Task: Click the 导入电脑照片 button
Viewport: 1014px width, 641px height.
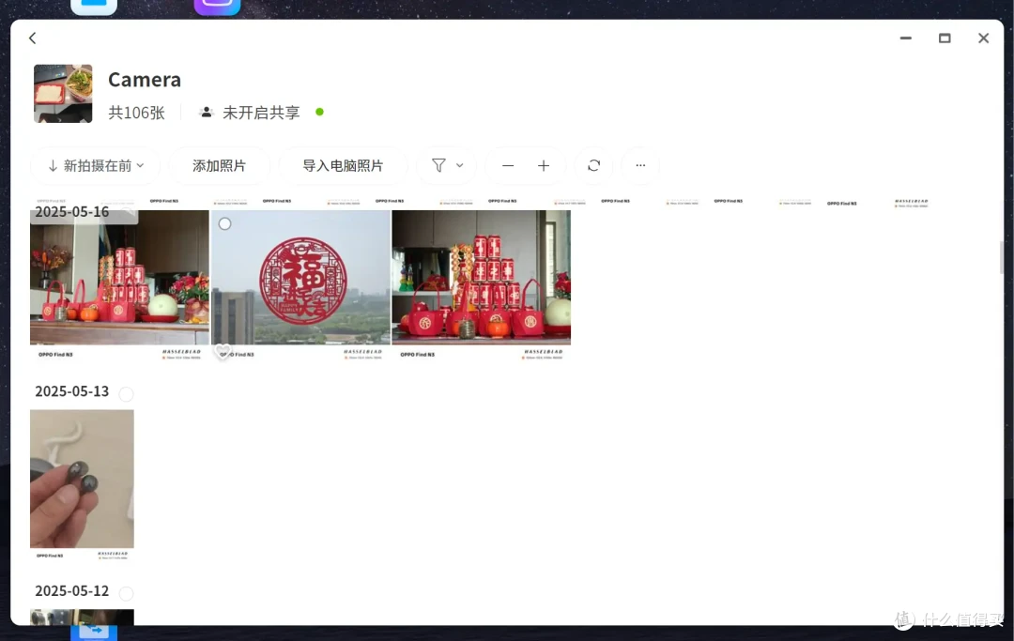Action: [x=343, y=166]
